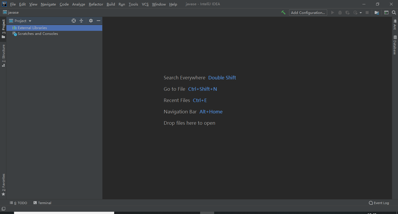
Task: Click the Run with Profiler icon
Action: coord(355,13)
